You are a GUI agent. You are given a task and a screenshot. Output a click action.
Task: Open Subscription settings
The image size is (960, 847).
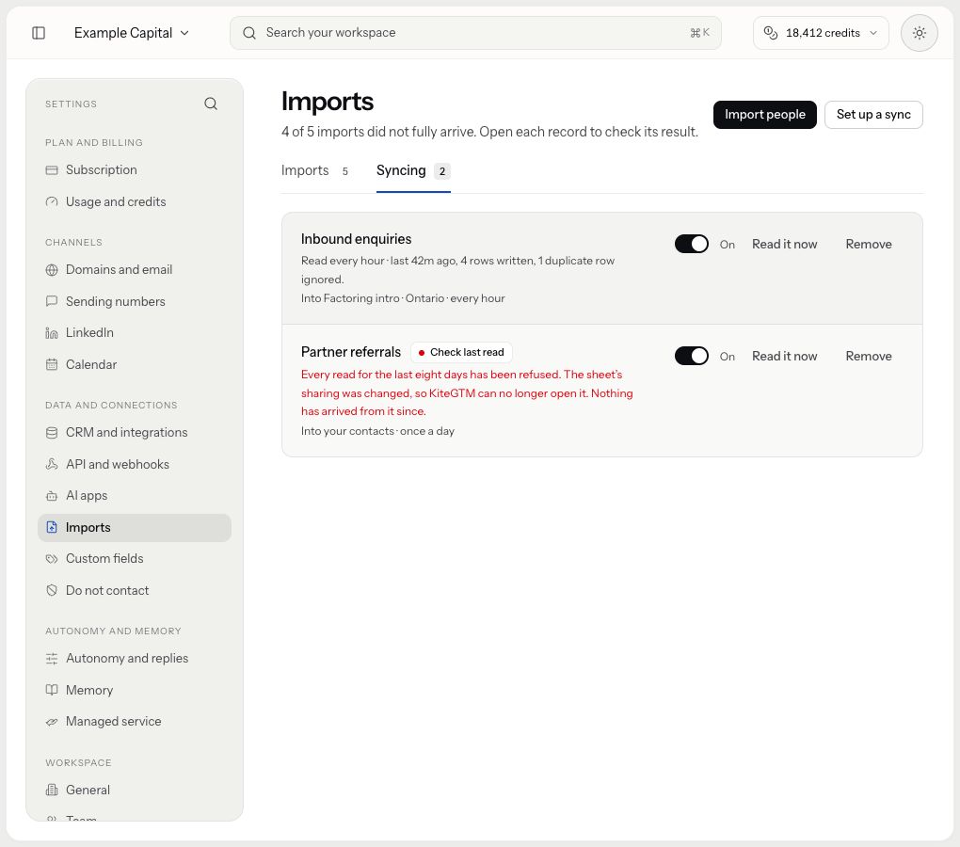point(134,170)
